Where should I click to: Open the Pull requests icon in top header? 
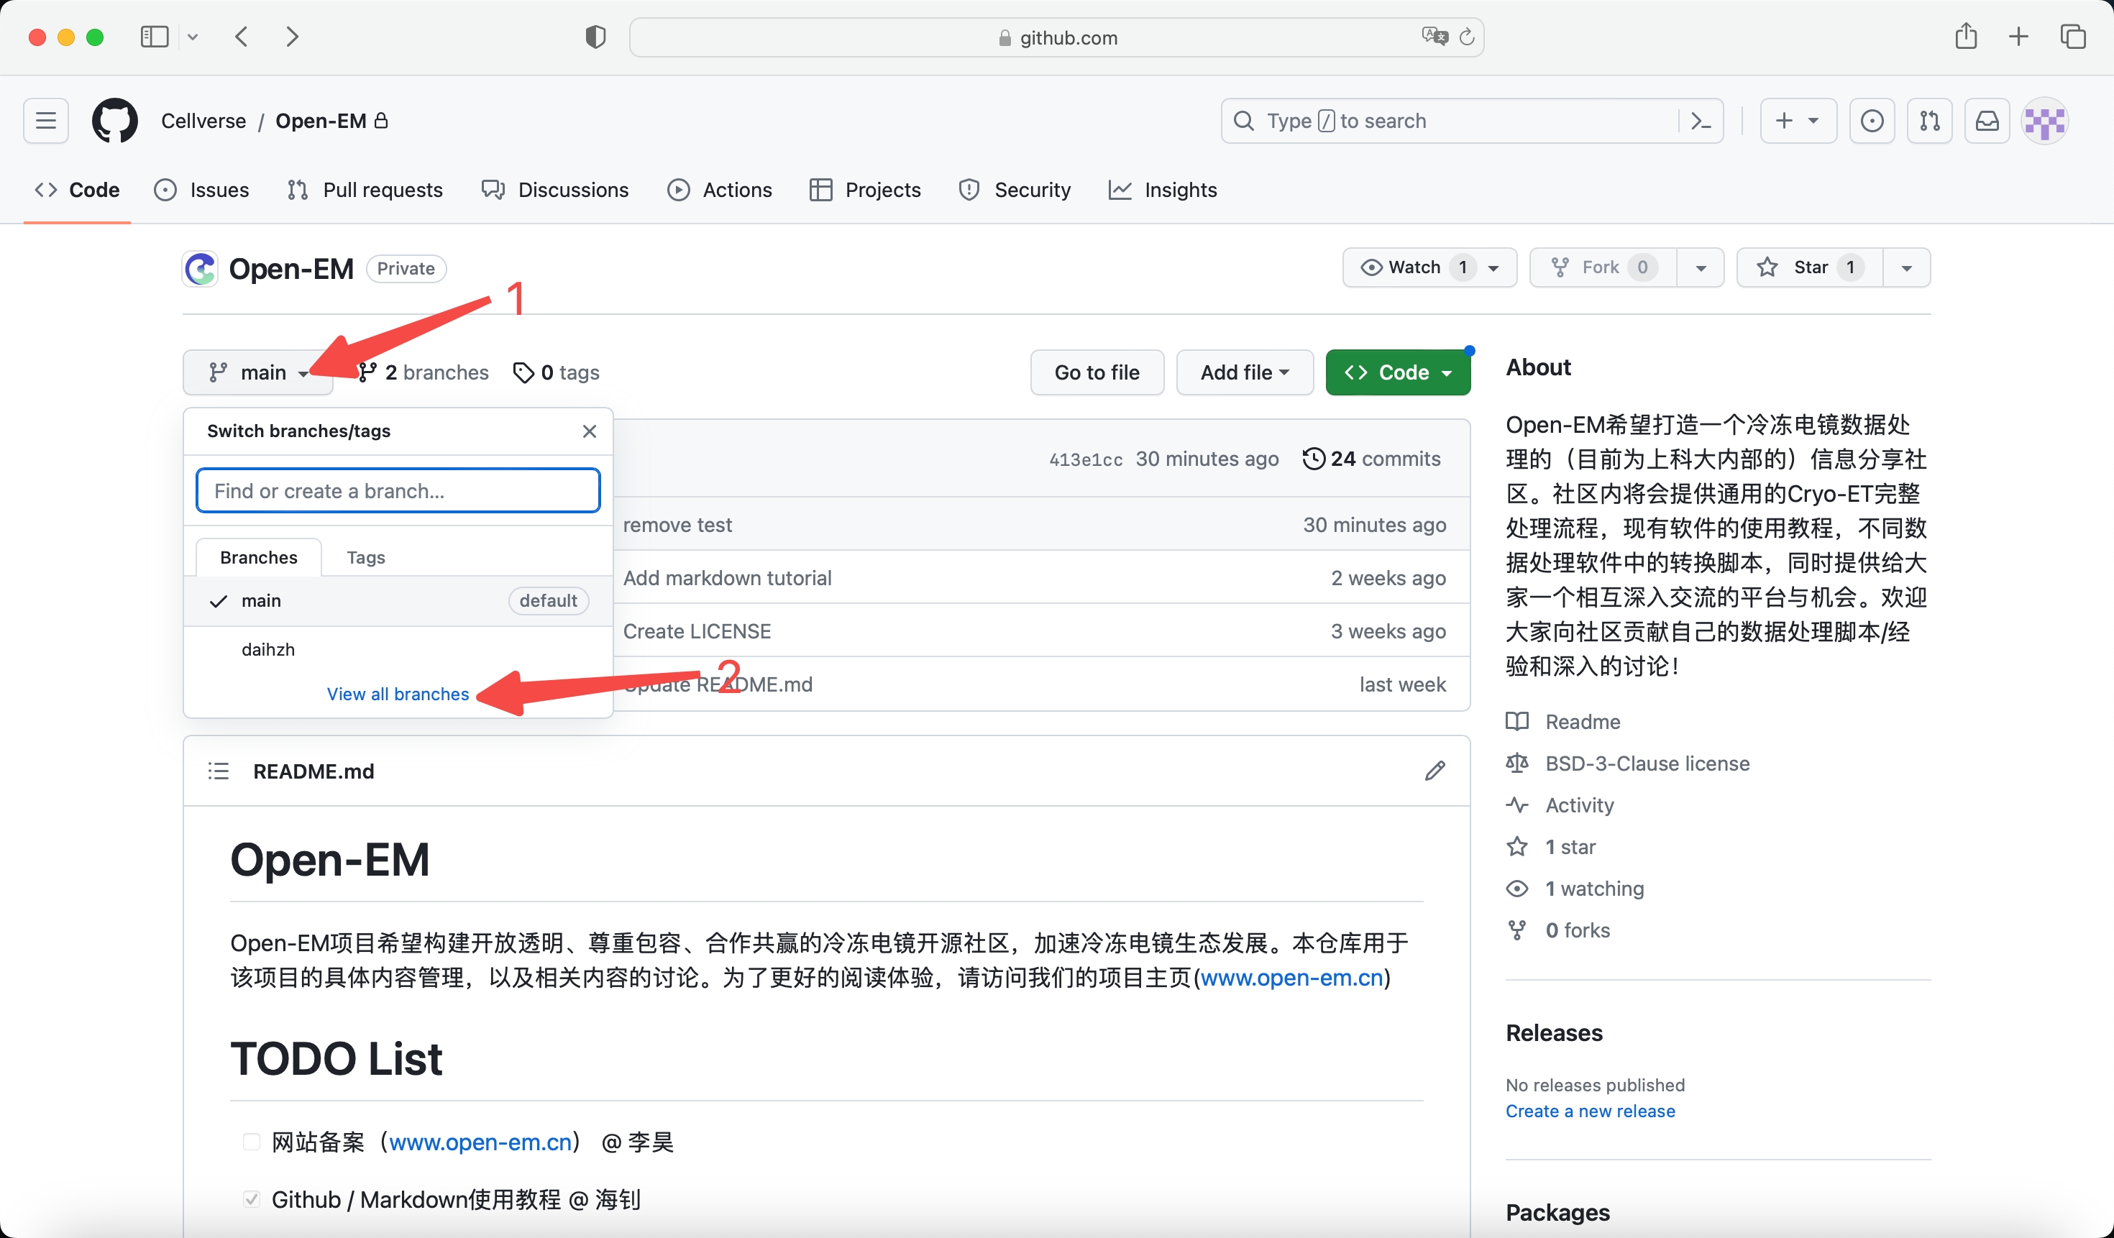click(1929, 121)
